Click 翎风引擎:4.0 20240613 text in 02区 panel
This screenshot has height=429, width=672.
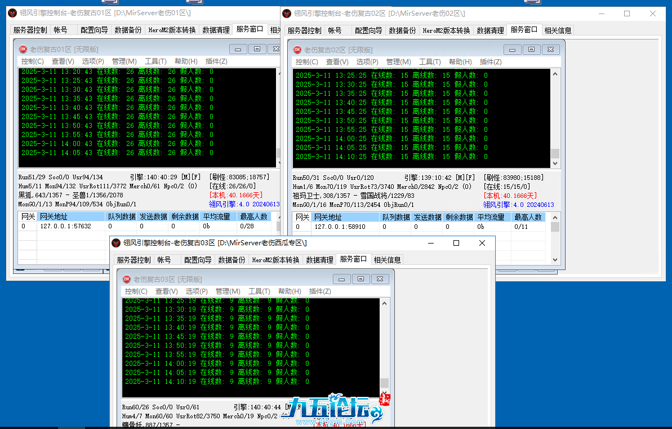(x=519, y=205)
